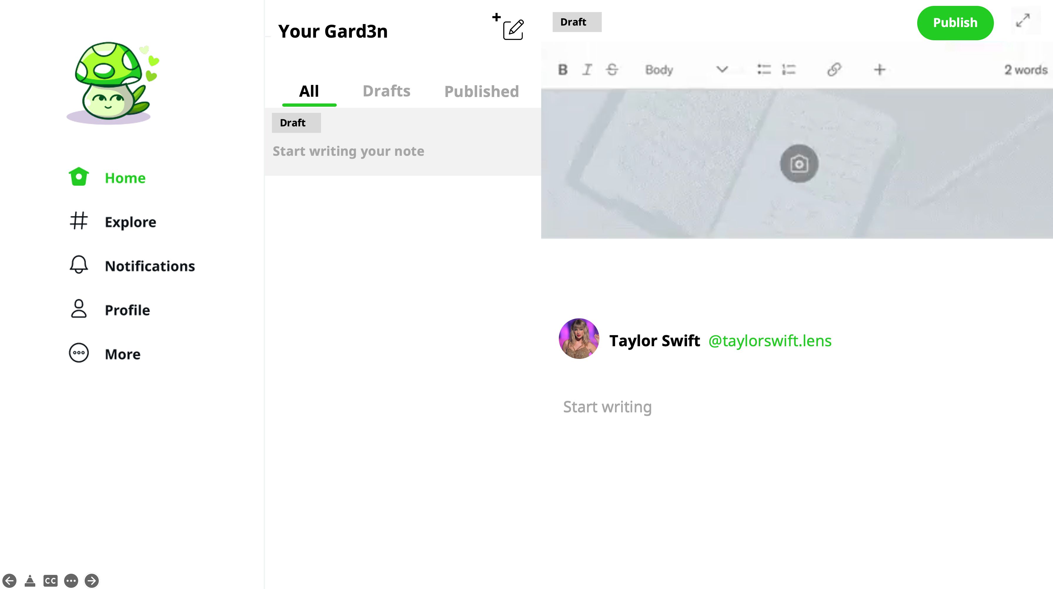Click the ordered list icon

click(x=788, y=69)
